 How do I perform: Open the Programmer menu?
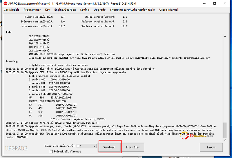click(32, 10)
